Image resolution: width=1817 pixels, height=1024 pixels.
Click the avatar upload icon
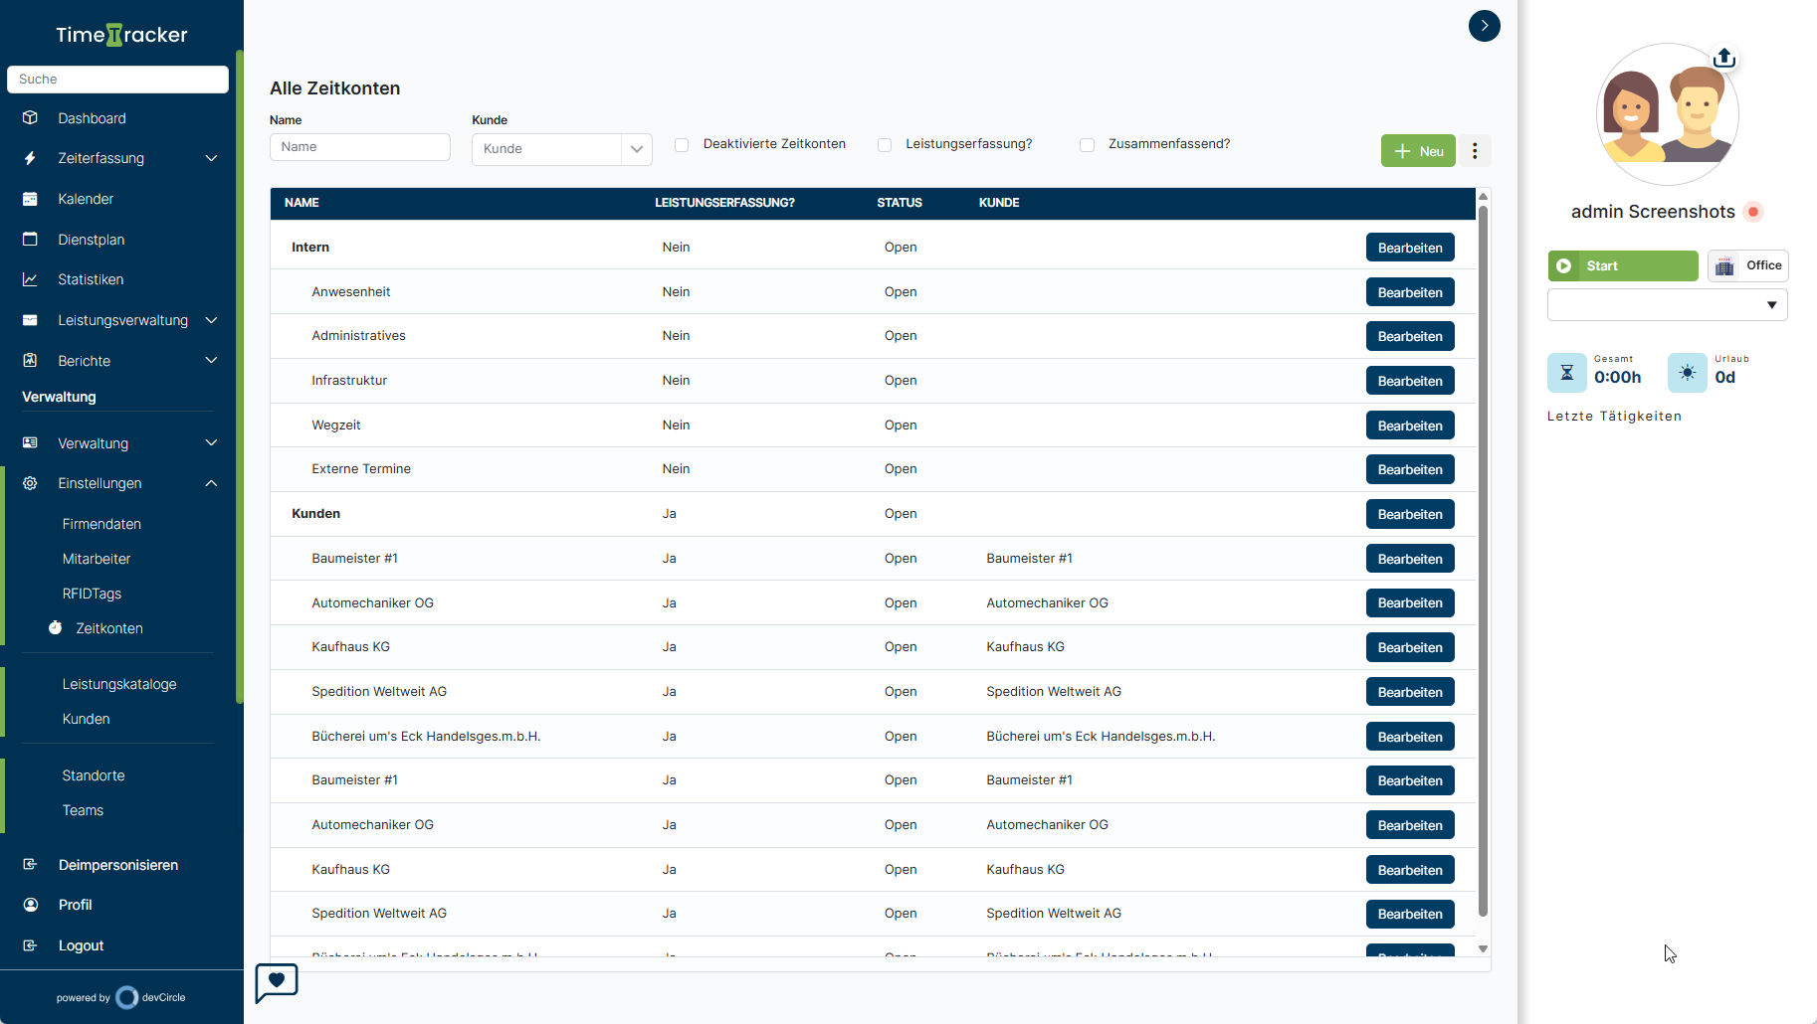1724,58
